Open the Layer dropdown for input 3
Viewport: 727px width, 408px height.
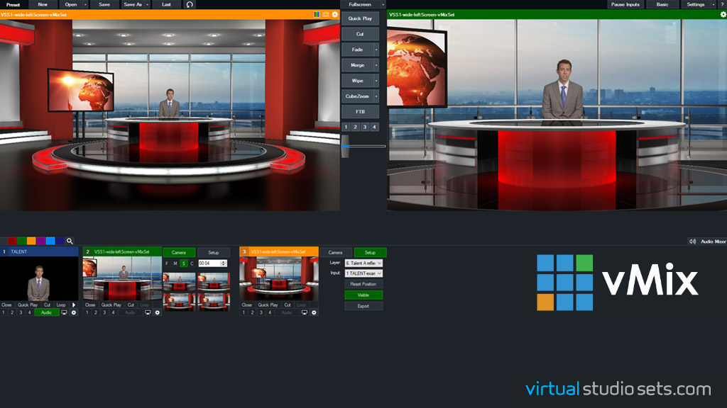click(x=363, y=263)
